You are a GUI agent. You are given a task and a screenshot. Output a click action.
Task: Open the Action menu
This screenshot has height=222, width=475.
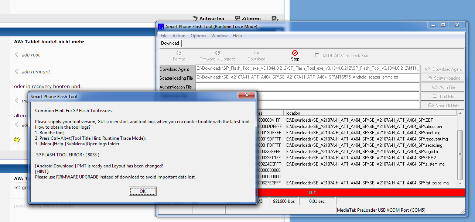[179, 36]
